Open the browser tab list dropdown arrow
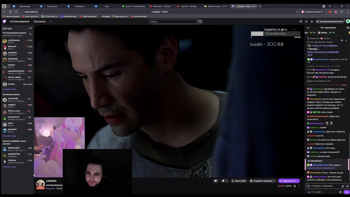Viewport: 350px width, 197px height. (x=9, y=6)
